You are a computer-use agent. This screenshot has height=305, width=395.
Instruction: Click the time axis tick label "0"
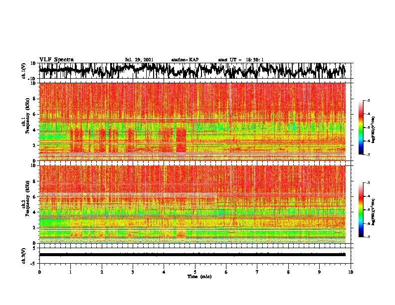tap(39, 272)
